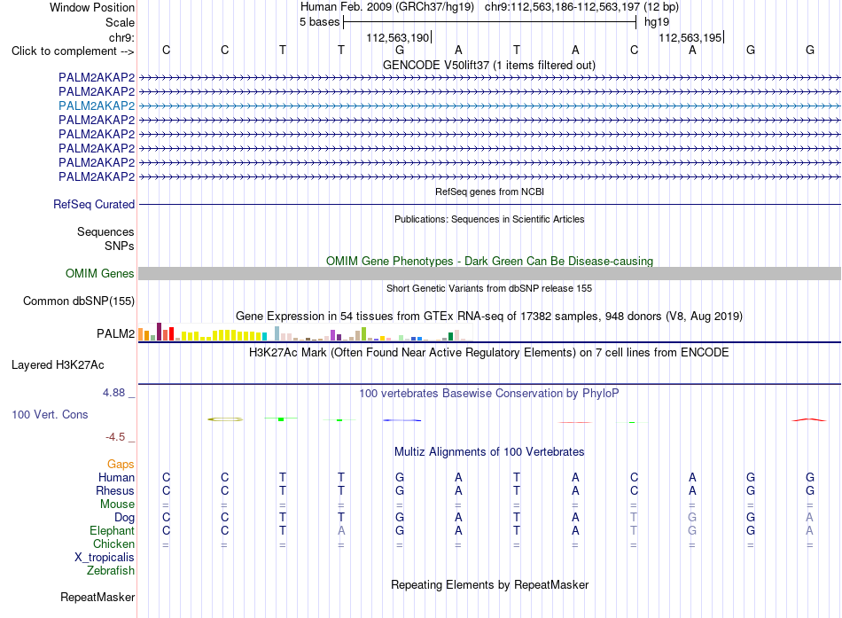Viewport: 842px width, 618px height.
Task: Open the '100 Vert. Cons' track label
Action: click(50, 414)
